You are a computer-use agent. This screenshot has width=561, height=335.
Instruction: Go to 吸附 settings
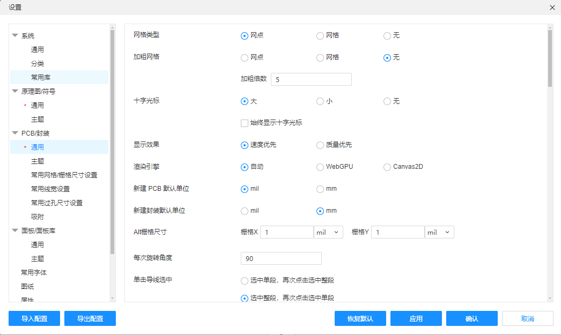[x=38, y=217]
